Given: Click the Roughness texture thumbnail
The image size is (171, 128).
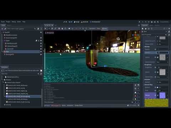Looking at the screenshot, I should 162,72.
